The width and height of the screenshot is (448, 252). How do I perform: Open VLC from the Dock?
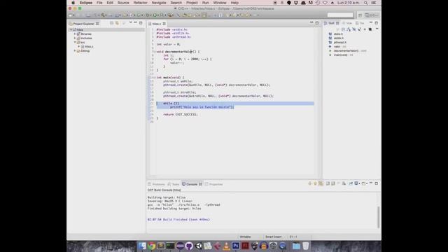tap(226, 246)
